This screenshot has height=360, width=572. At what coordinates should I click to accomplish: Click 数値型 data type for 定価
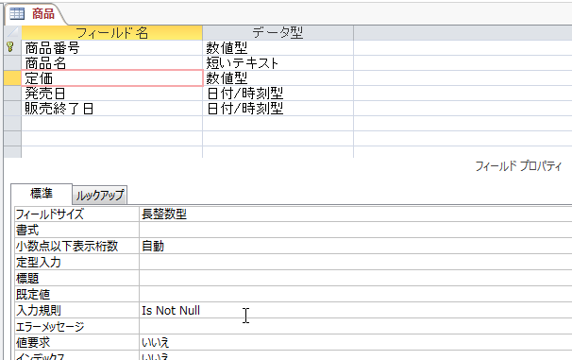coord(278,78)
